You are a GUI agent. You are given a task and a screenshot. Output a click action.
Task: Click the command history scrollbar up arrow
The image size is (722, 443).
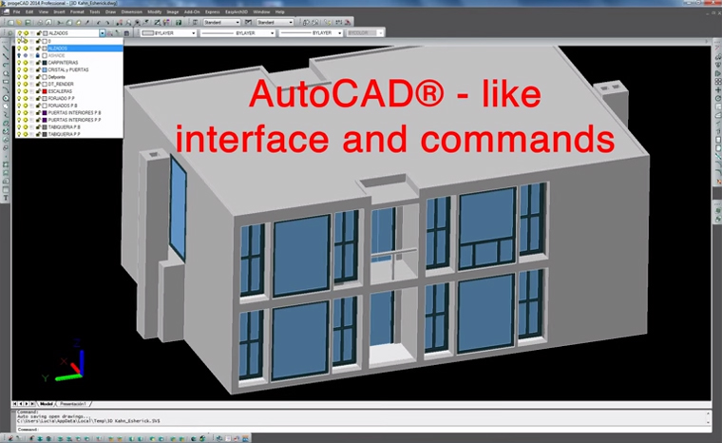(709, 413)
